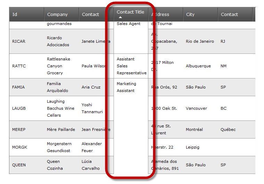Select the Laughing Bacchus Wine Cellars cell
The width and height of the screenshot is (264, 184).
[60, 108]
